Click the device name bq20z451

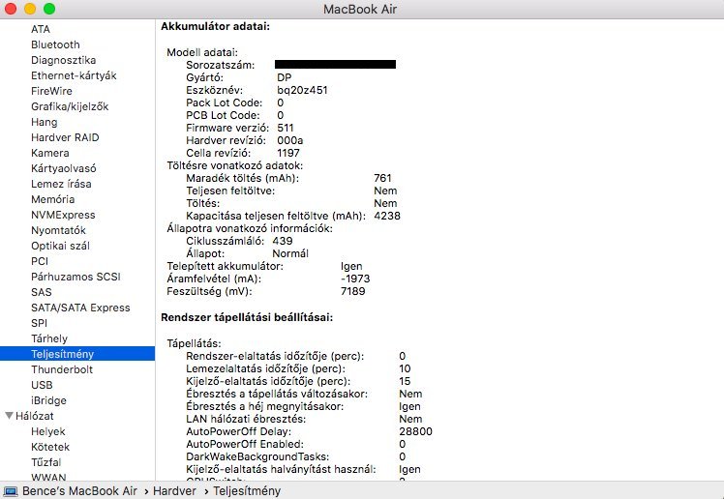[302, 90]
